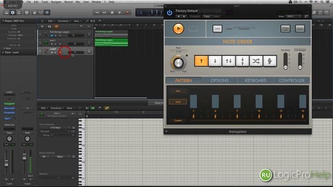333x187 pixels.
Task: Open Time Quantize 1/16 Note dropdown
Action: pos(56,128)
